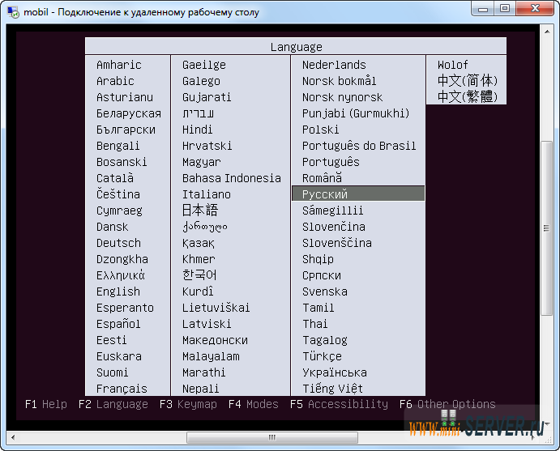Screen dimensions: 560x451
Task: Choose 中文(简体) simplified Chinese
Action: click(x=467, y=81)
